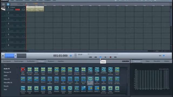Toggle the red record-arm button on track 1
Screen dimensions: 173x97
pyautogui.click(x=18, y=10)
